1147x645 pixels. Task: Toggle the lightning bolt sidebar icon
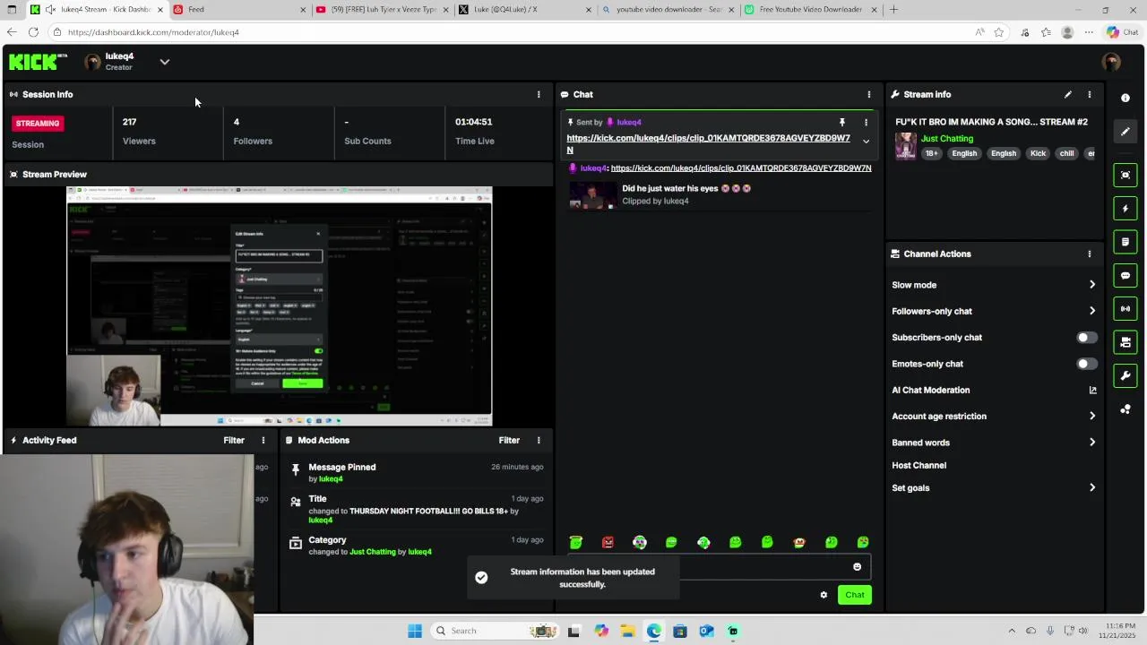1125,209
